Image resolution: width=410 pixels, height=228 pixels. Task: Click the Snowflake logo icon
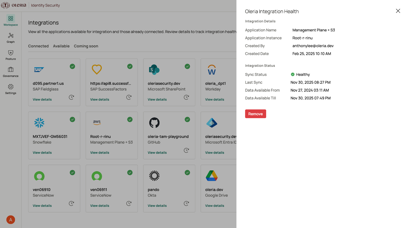pos(39,123)
